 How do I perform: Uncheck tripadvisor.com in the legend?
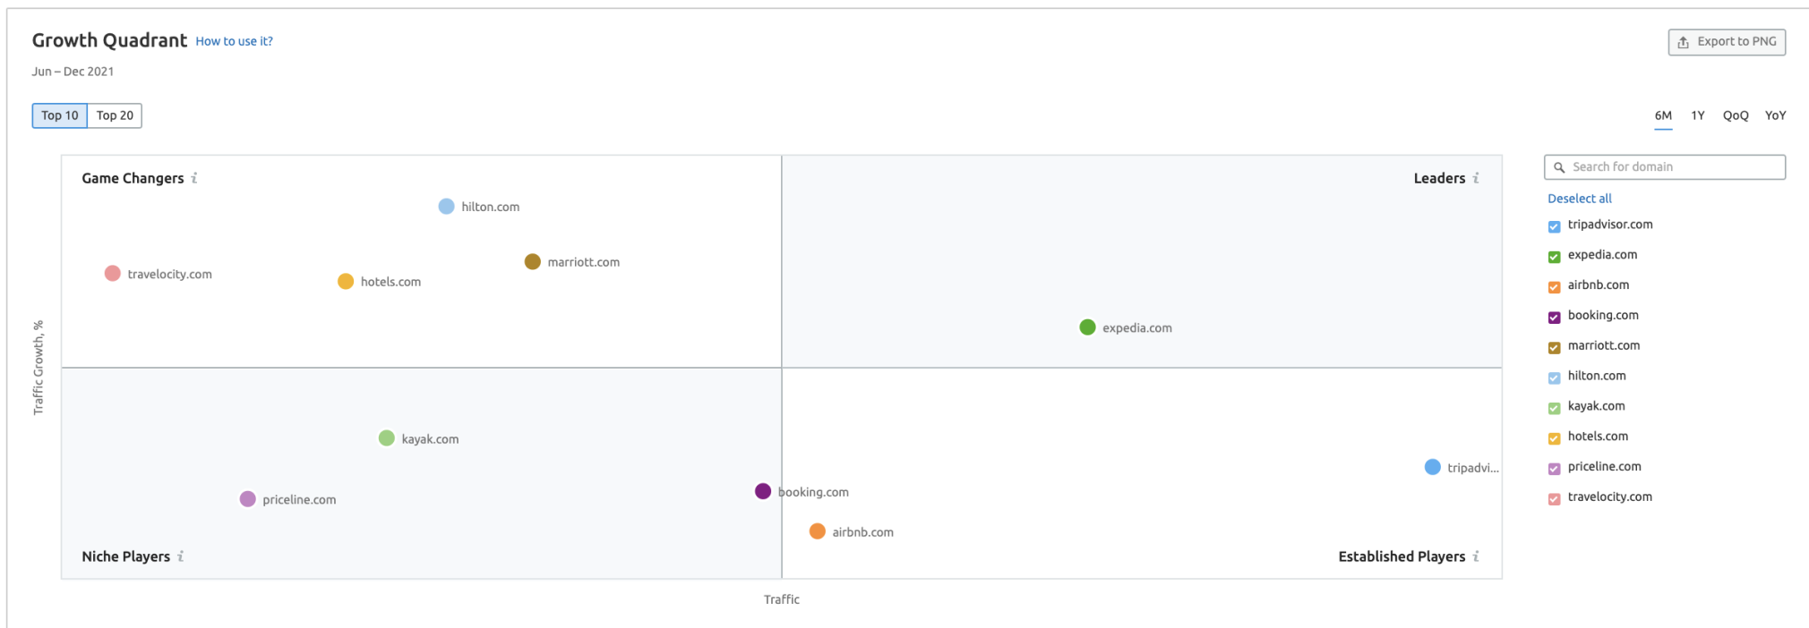[1555, 226]
